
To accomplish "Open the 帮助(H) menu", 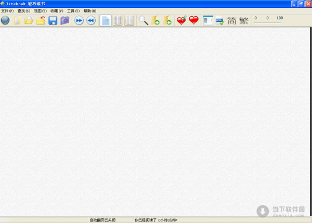I will (90, 11).
